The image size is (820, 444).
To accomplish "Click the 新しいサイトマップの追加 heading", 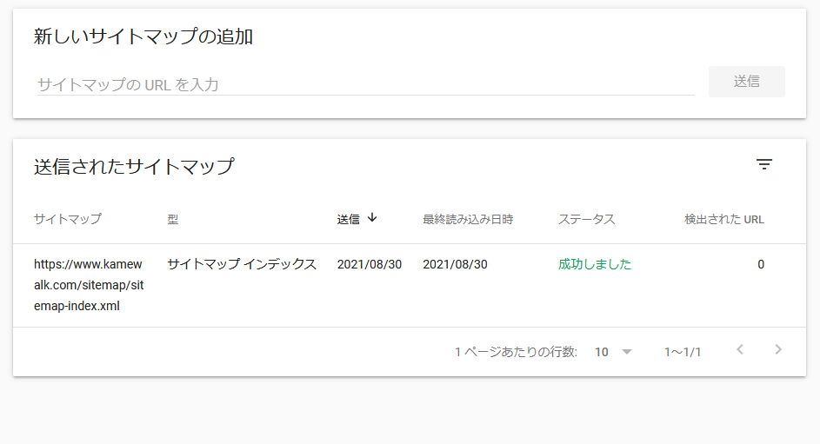I will pyautogui.click(x=143, y=36).
